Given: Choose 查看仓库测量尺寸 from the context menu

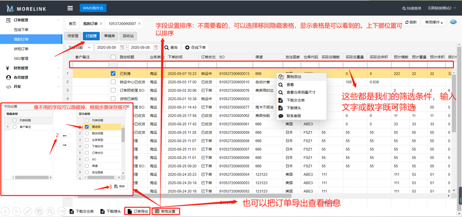Looking at the screenshot, I should pos(301,92).
